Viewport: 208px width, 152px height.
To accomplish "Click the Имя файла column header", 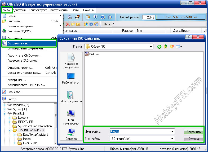I will [87, 31].
